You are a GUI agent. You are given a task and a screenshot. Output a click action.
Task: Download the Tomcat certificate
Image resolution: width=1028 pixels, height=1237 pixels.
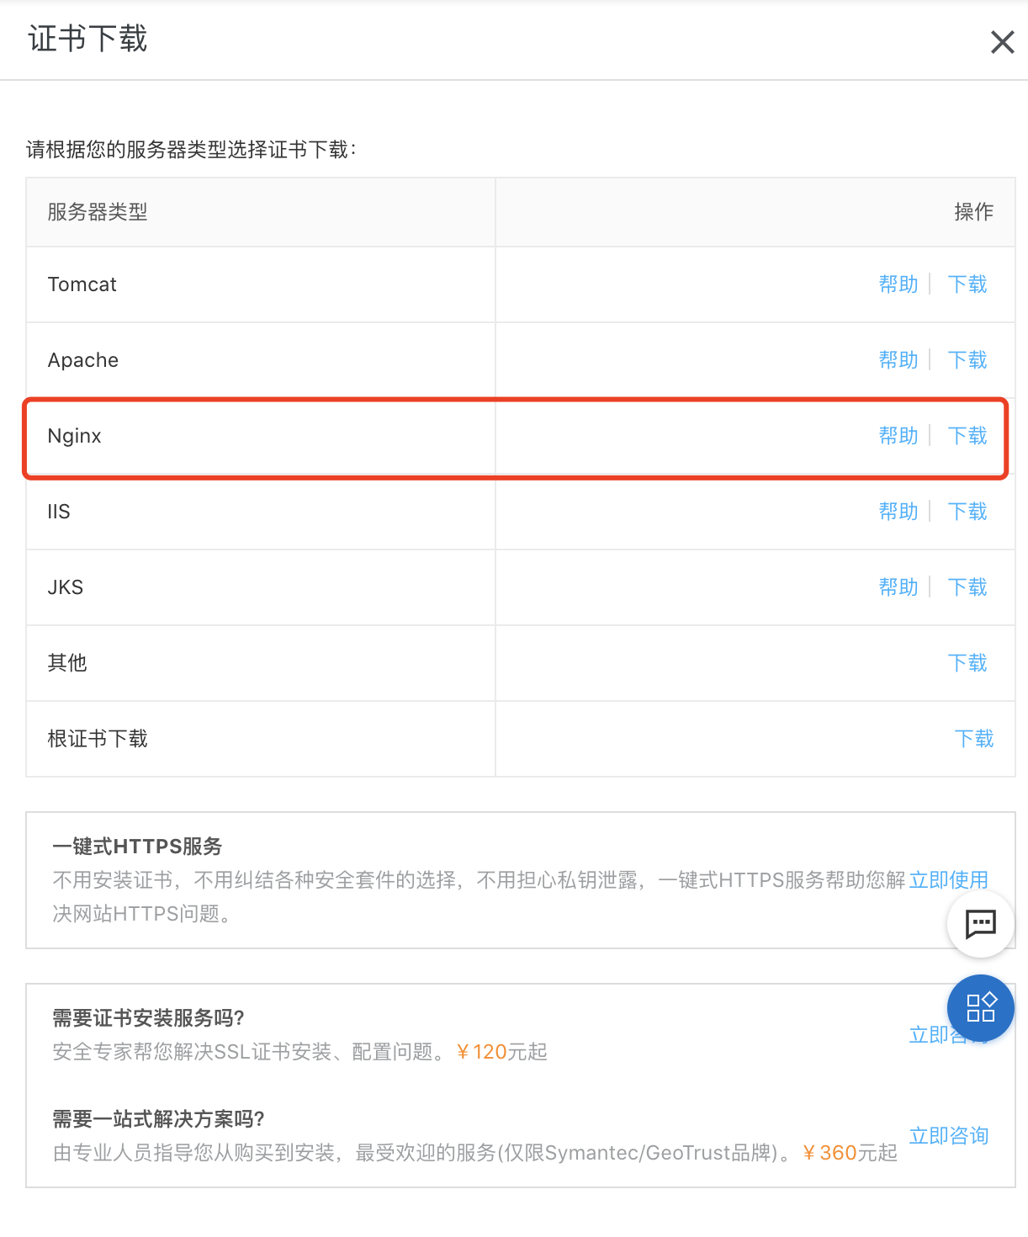967,284
